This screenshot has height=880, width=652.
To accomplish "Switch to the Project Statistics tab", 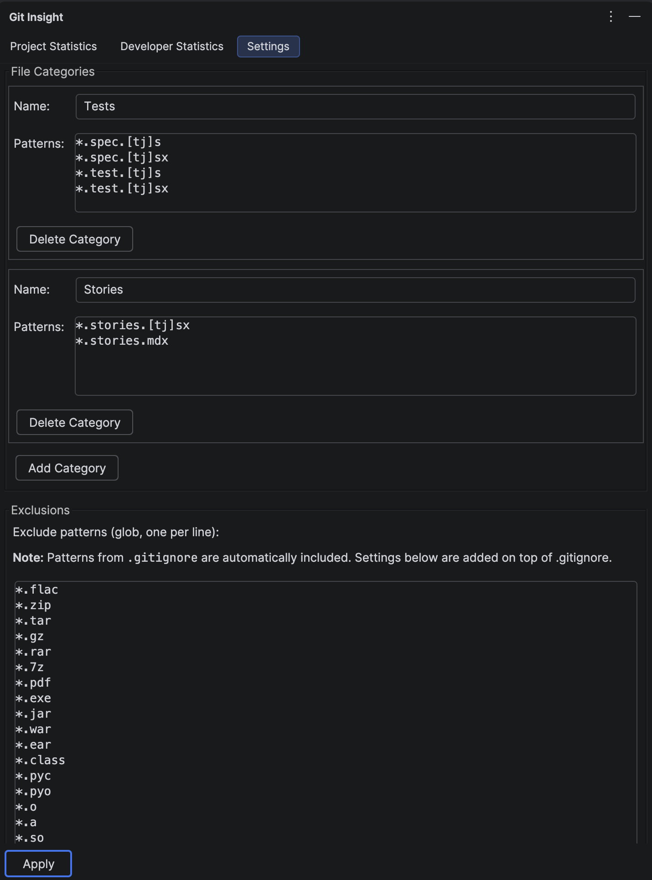I will click(53, 46).
